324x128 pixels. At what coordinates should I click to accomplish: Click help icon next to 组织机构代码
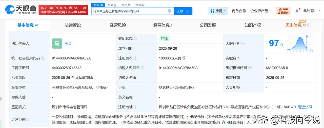[250, 68]
